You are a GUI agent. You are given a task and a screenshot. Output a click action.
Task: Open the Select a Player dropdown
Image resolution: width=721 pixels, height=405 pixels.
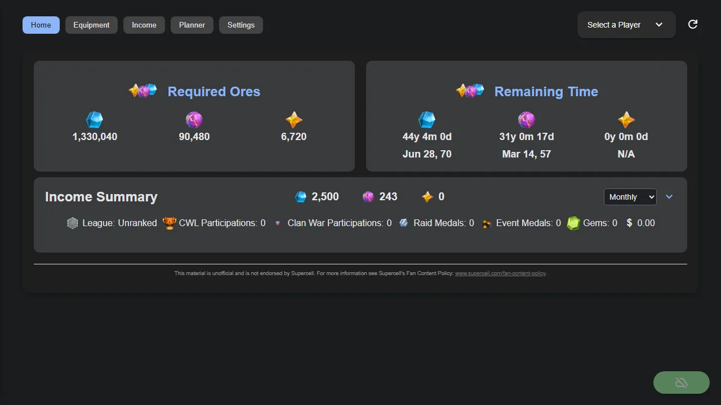626,24
